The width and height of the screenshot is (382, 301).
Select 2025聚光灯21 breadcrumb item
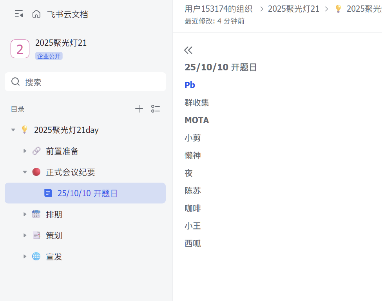point(293,9)
